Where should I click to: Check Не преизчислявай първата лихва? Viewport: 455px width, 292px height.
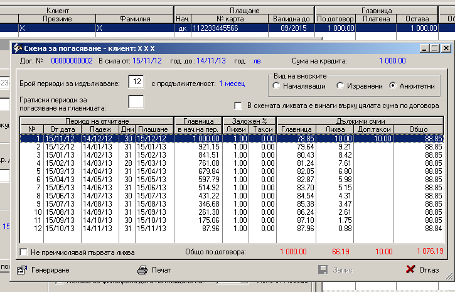pos(23,252)
